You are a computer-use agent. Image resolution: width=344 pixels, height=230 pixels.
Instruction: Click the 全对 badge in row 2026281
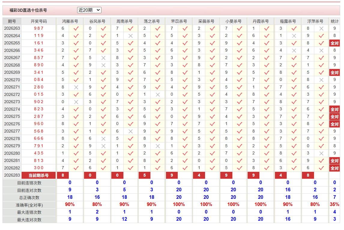pyautogui.click(x=335, y=161)
